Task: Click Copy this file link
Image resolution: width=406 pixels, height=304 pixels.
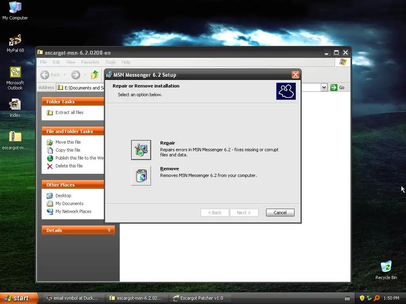Action: coord(68,150)
